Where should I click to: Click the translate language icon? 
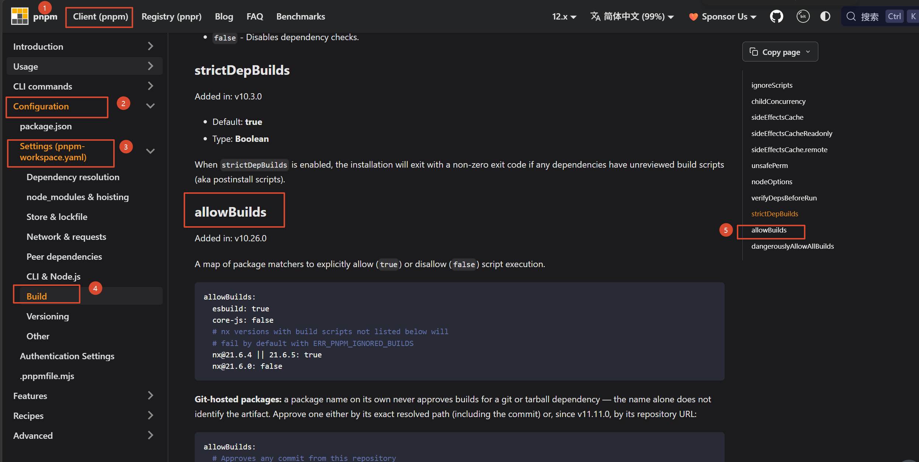[x=595, y=17]
